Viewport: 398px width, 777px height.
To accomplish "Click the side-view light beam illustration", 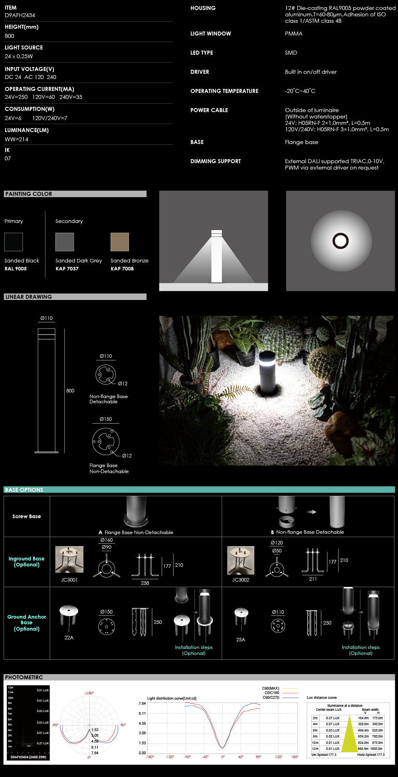I will tap(213, 241).
